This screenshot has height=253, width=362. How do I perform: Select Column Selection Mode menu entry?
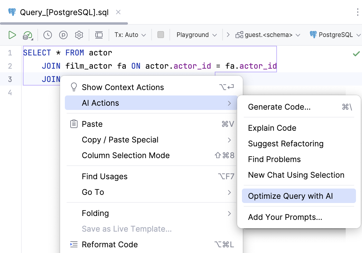[151, 155]
